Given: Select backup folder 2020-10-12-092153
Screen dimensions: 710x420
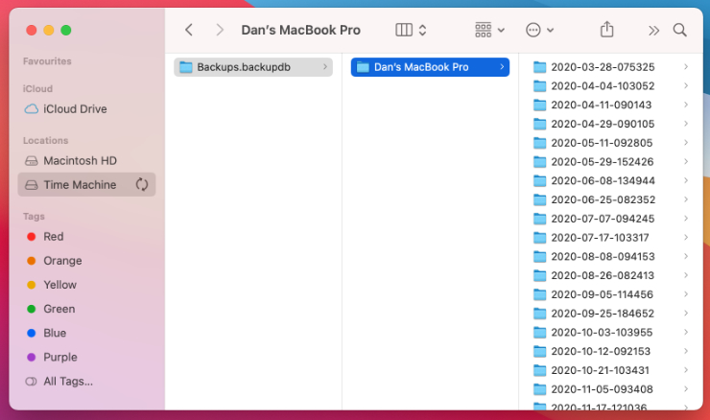Looking at the screenshot, I should (611, 351).
